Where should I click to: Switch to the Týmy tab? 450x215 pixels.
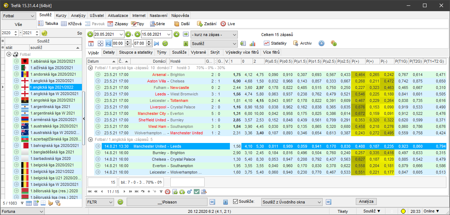click(162, 52)
